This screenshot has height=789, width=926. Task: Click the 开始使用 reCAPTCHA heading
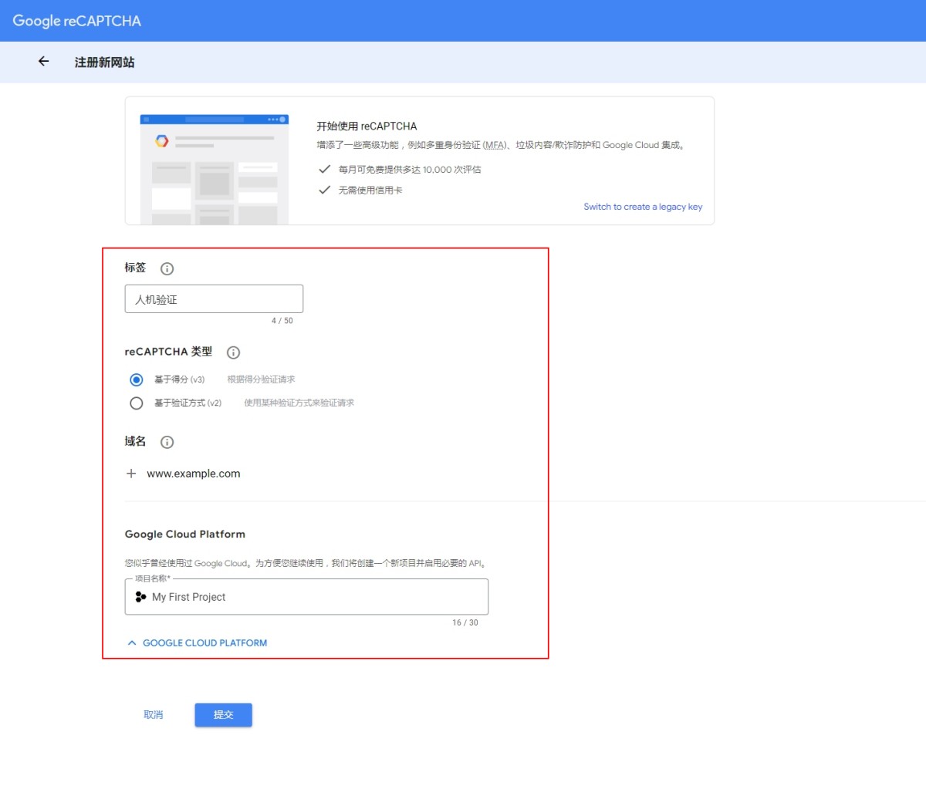coord(367,126)
